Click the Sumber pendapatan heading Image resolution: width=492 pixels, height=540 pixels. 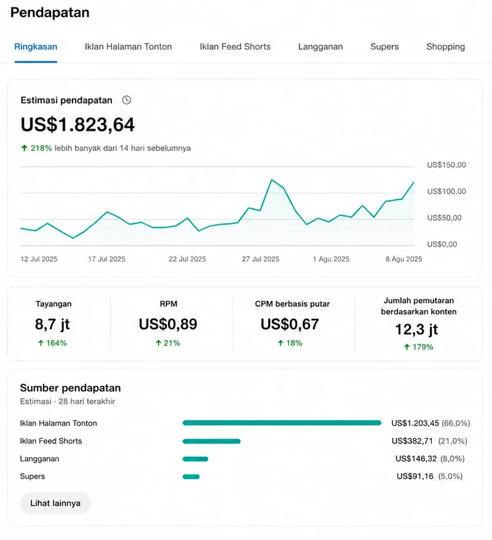point(70,388)
